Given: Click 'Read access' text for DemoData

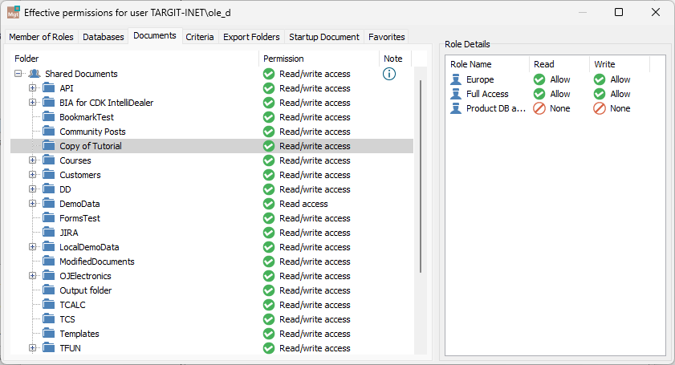Looking at the screenshot, I should point(303,204).
